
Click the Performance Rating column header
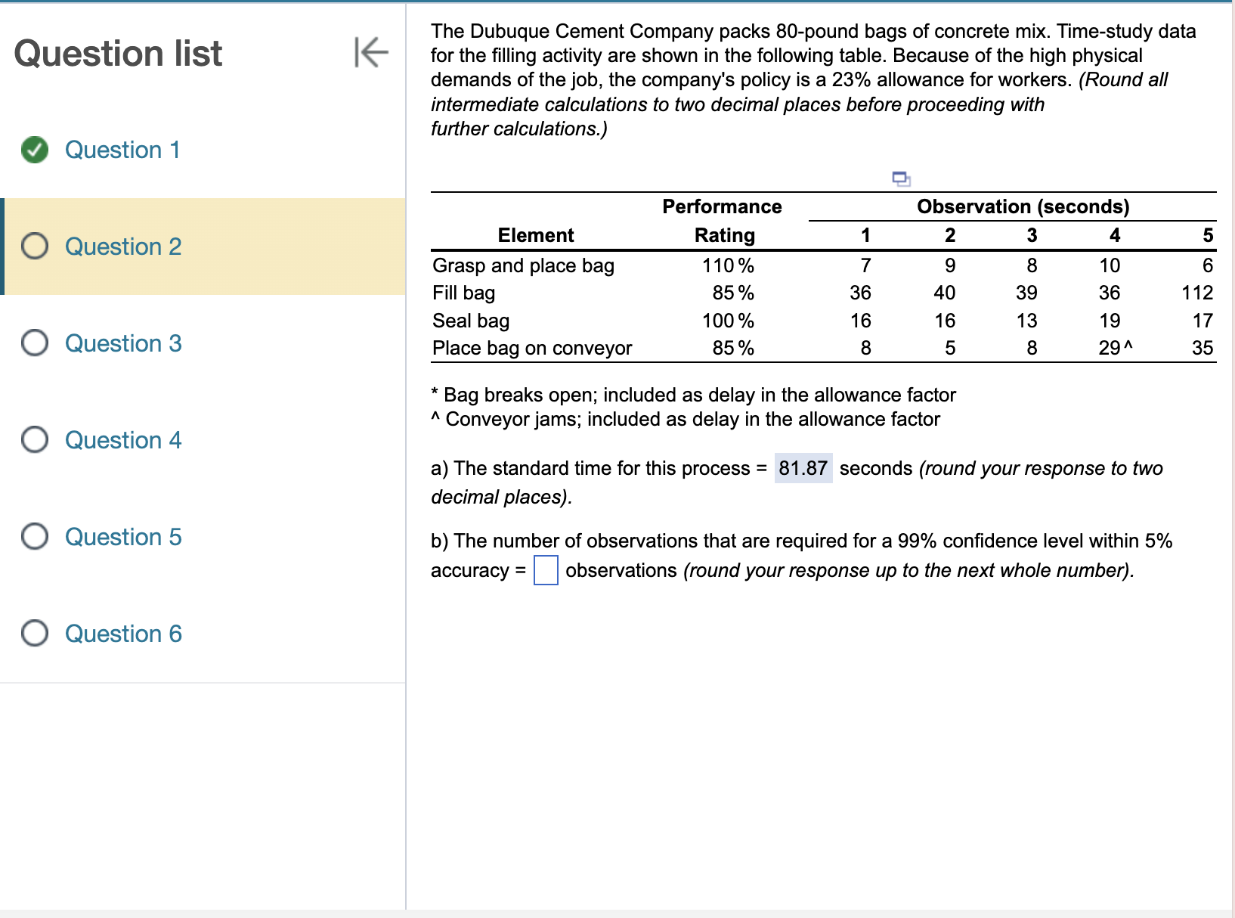[x=722, y=220]
